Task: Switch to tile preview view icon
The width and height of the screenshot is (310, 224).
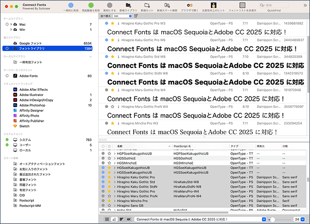Action: (107, 219)
